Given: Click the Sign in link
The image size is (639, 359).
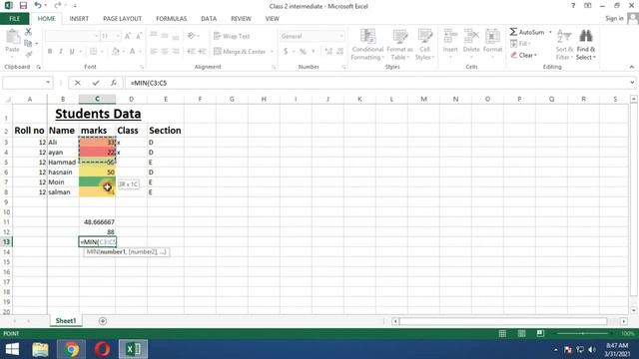Looking at the screenshot, I should [x=614, y=18].
